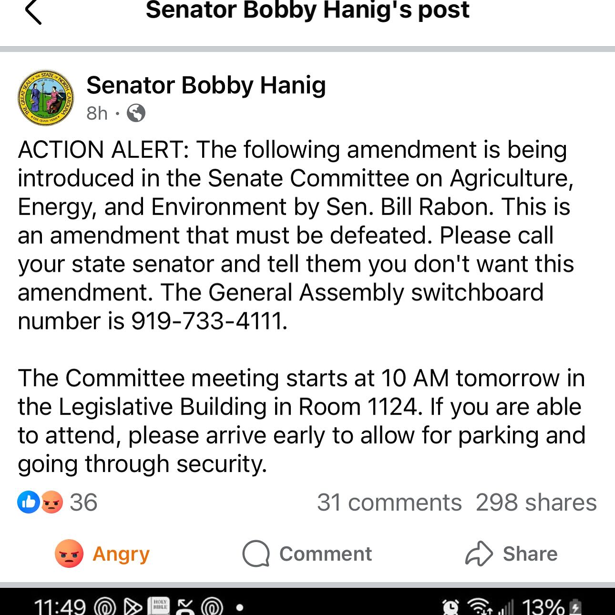Tap the Comment button

click(307, 554)
